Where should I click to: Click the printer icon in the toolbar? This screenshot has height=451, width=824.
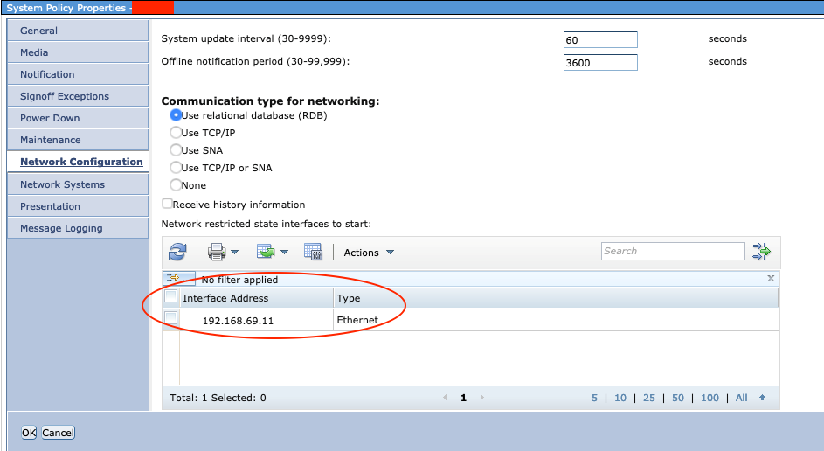[x=217, y=253]
